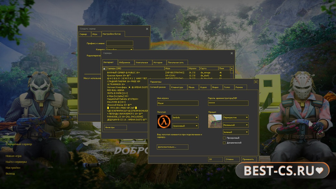Image resolution: width=336 pixels, height=189 pixels.
Task: Click the lock icon column header
Action: pyautogui.click(x=104, y=68)
